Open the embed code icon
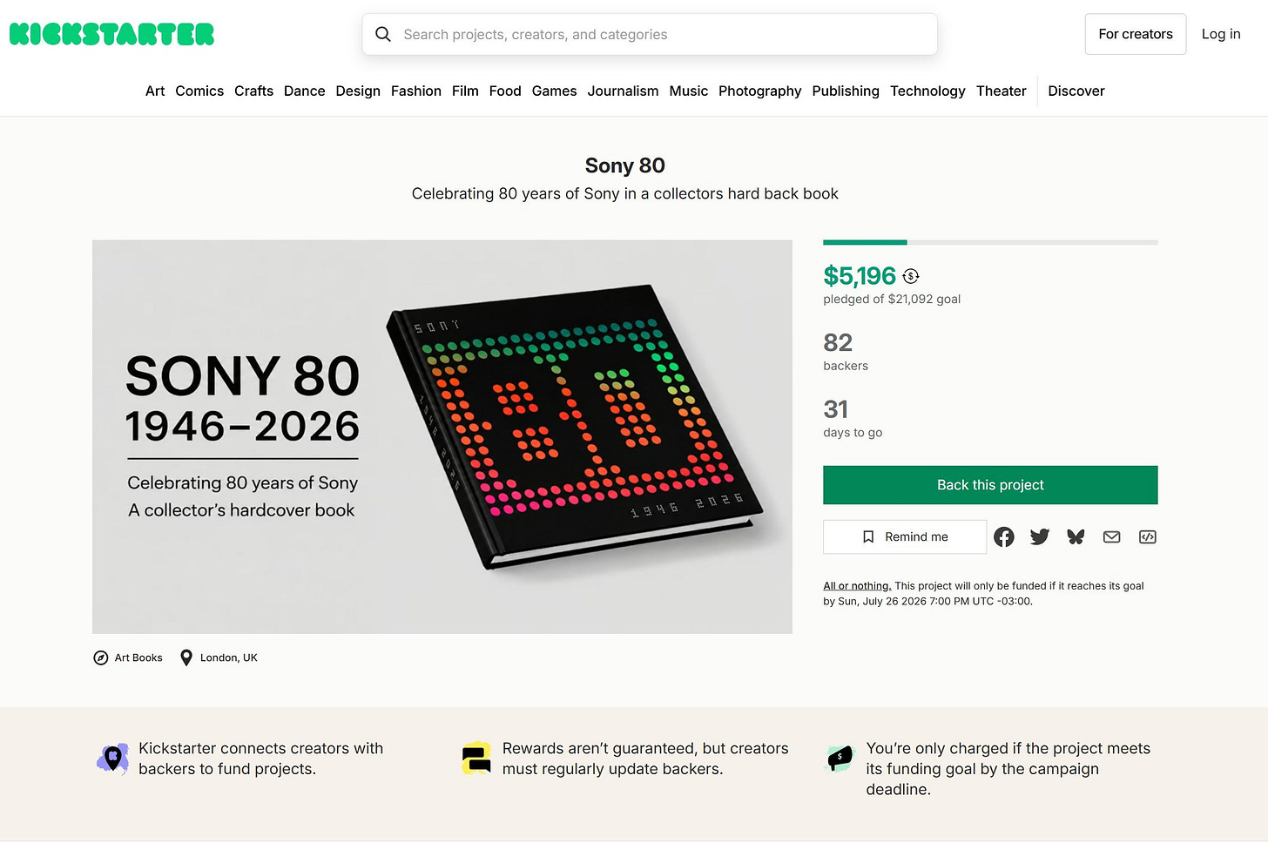The width and height of the screenshot is (1268, 843). pos(1148,537)
